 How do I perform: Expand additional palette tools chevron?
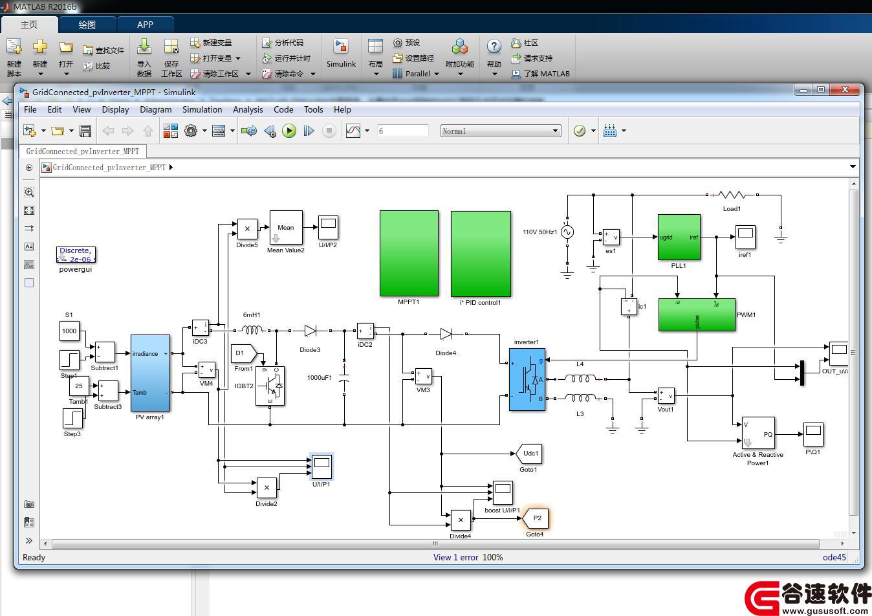29,540
